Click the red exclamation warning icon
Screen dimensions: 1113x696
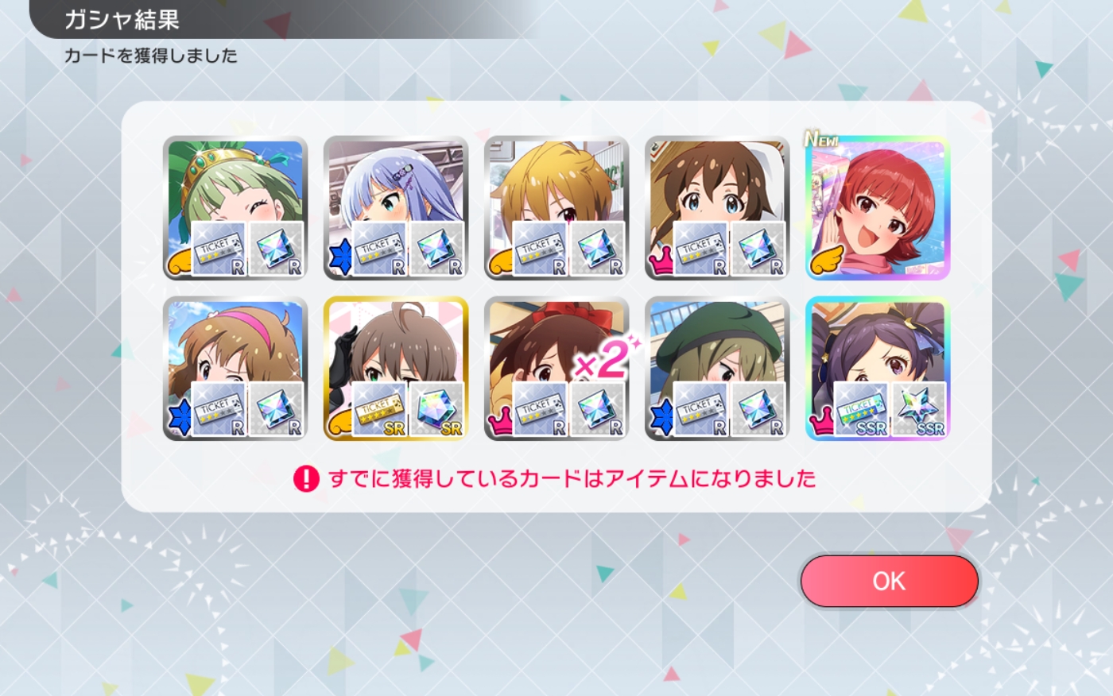306,478
